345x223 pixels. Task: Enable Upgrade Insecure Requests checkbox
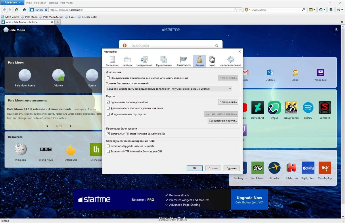pyautogui.click(x=108, y=146)
